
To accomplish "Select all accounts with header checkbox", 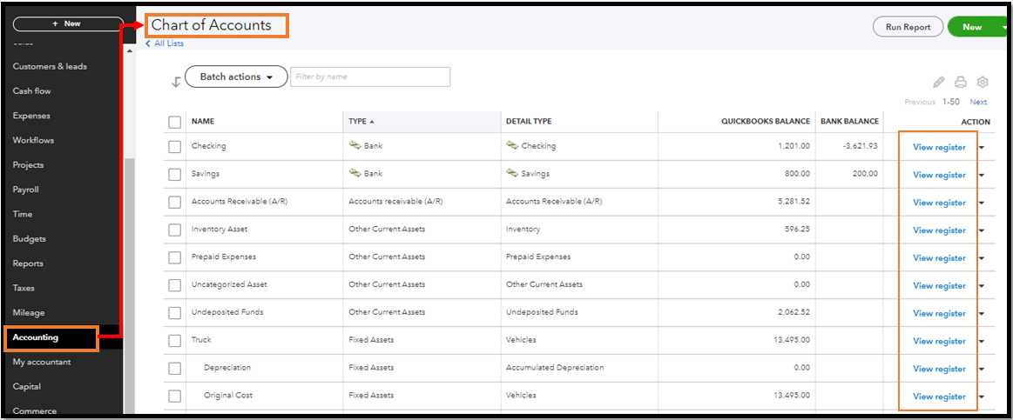I will click(x=174, y=122).
